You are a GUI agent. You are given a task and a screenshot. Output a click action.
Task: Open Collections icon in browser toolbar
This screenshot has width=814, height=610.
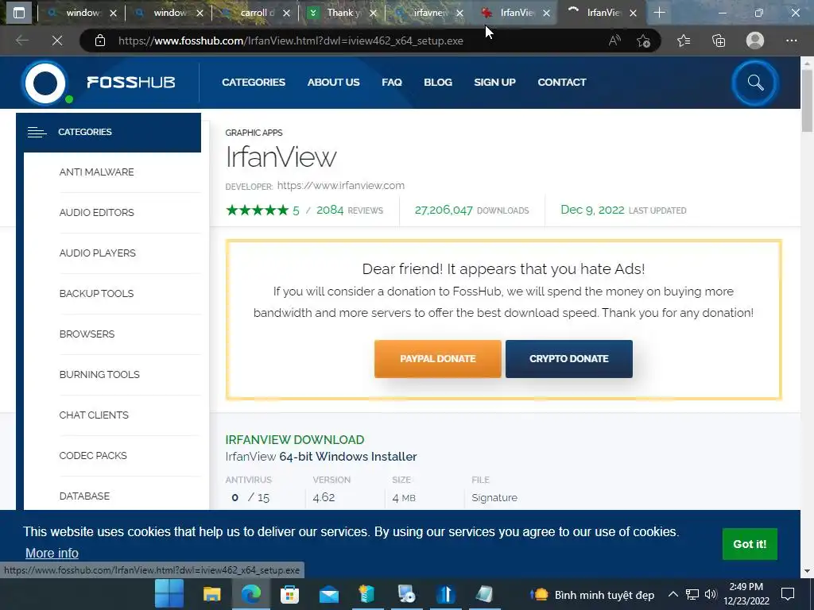[x=719, y=41]
